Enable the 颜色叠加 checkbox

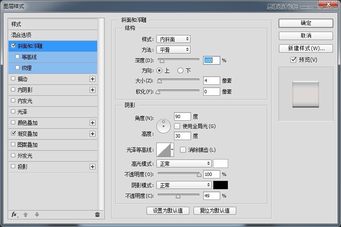pyautogui.click(x=13, y=122)
